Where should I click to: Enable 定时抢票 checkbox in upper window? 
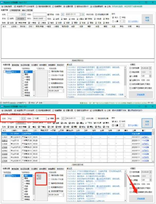coord(131,68)
